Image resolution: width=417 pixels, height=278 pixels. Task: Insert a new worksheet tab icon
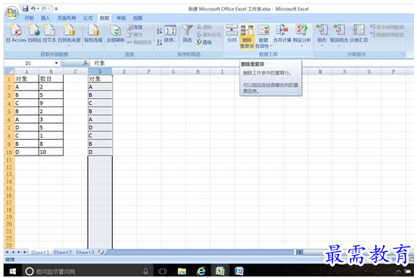tap(101, 252)
